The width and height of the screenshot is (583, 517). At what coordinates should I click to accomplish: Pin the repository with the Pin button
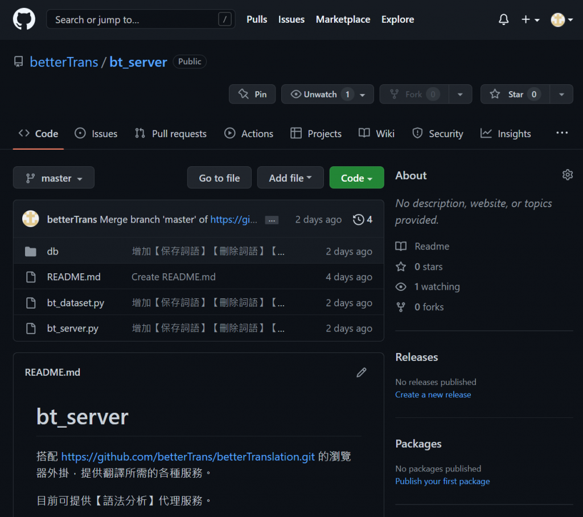tap(252, 94)
